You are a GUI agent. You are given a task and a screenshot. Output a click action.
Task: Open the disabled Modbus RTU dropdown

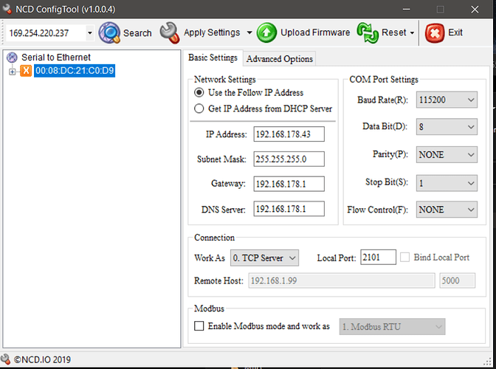point(392,327)
